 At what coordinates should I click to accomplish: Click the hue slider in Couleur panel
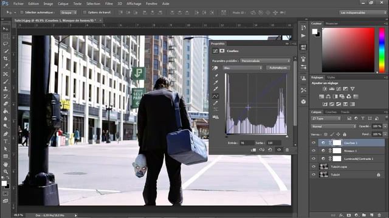coord(382,50)
